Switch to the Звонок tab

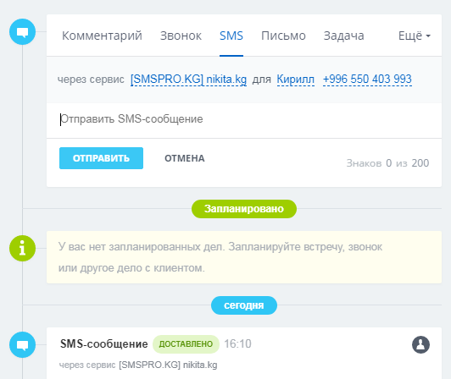click(x=181, y=36)
